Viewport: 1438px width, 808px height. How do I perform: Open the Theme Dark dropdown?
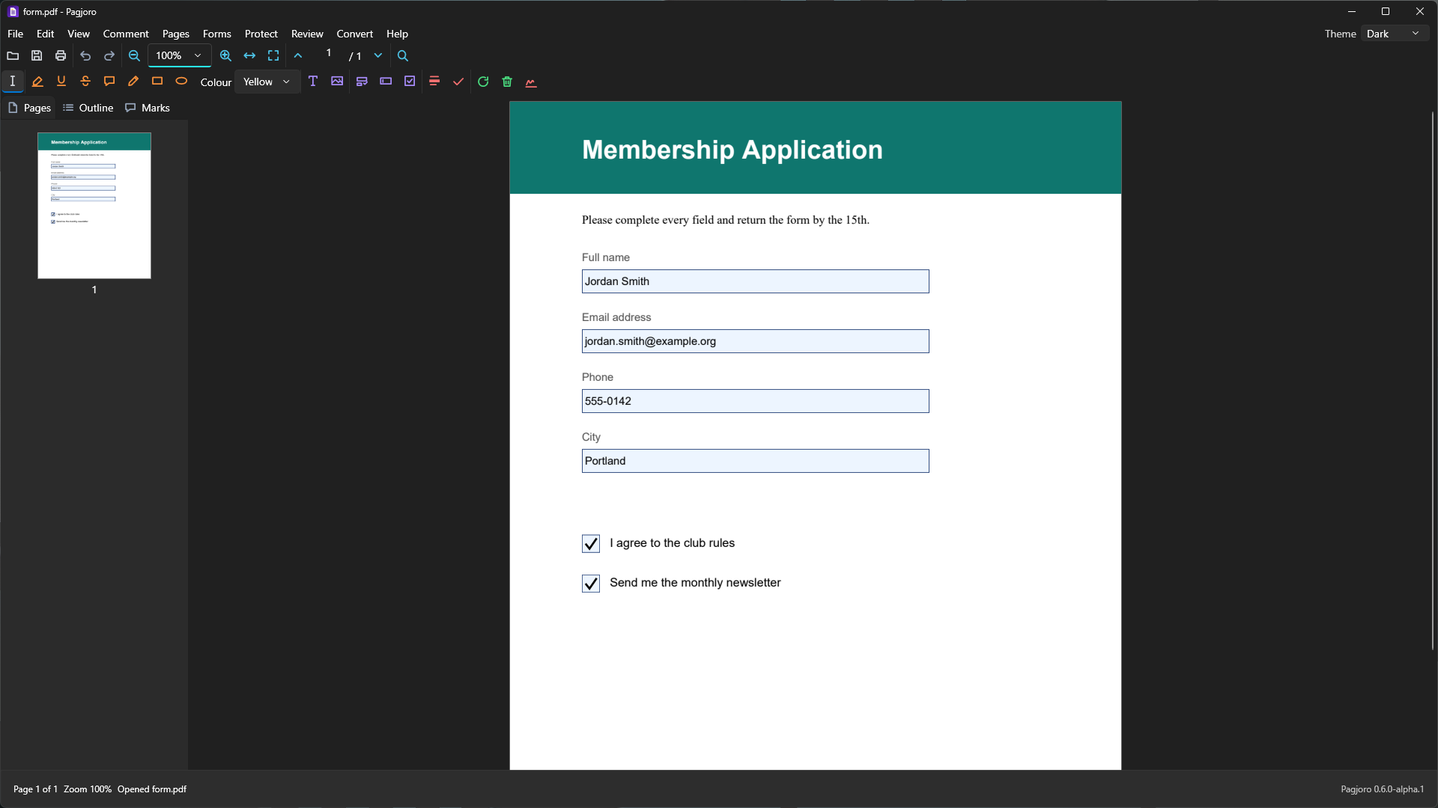tap(1394, 34)
